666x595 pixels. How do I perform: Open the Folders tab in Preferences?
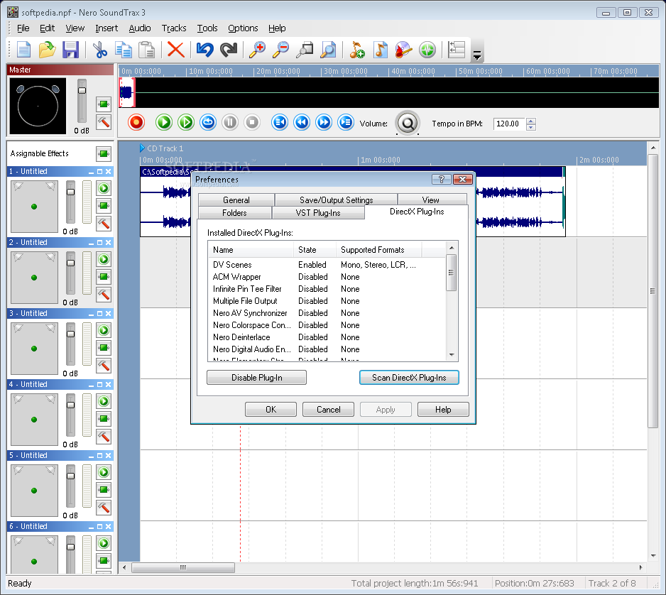234,212
